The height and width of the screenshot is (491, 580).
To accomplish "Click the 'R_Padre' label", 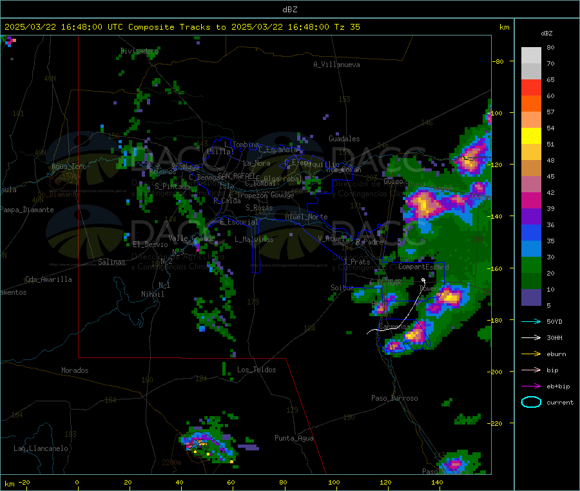I will pyautogui.click(x=369, y=242).
